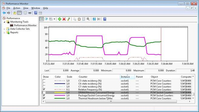Viewport: 199px width, 112px height.
Task: Click the Properties icon in main toolbar
Action: click(25, 13)
